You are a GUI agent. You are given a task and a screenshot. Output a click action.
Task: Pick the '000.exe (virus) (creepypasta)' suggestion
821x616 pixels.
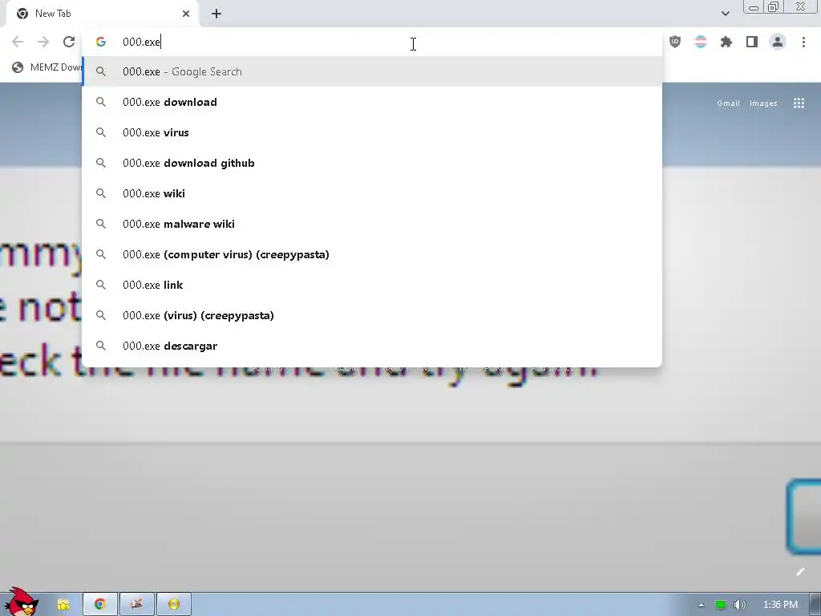(372, 315)
